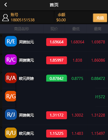The height and width of the screenshot is (140, 108).
Task: Select the blue R/E currency icon
Action: pos(11,41)
